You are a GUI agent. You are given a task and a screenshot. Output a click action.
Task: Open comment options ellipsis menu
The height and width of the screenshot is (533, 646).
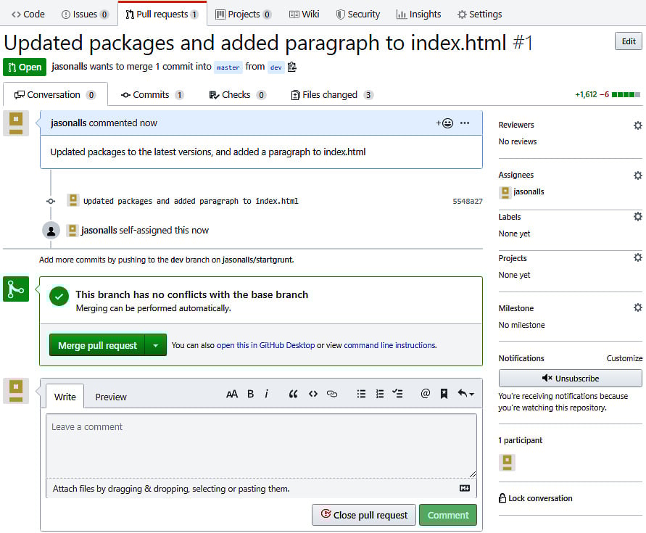(465, 123)
